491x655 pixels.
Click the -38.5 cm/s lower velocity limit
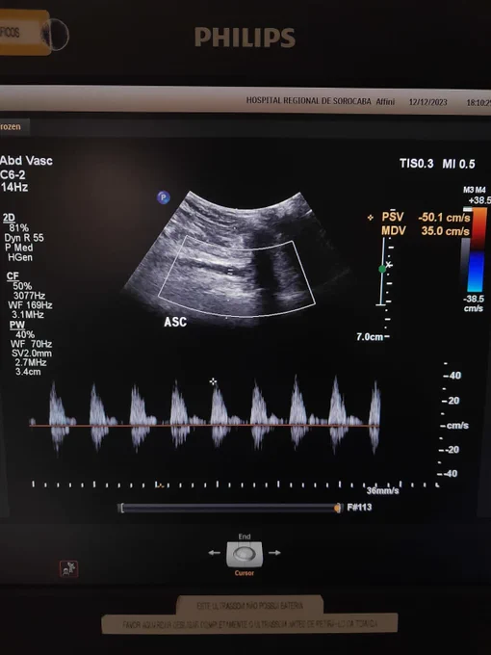pos(474,303)
